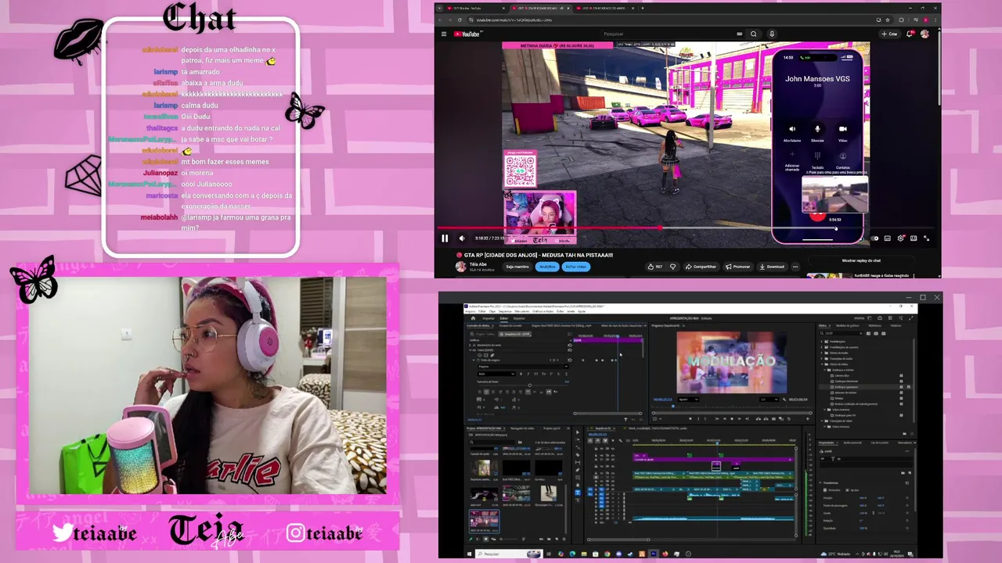Open more actions ellipsis beside Download
The height and width of the screenshot is (563, 1002).
click(795, 267)
